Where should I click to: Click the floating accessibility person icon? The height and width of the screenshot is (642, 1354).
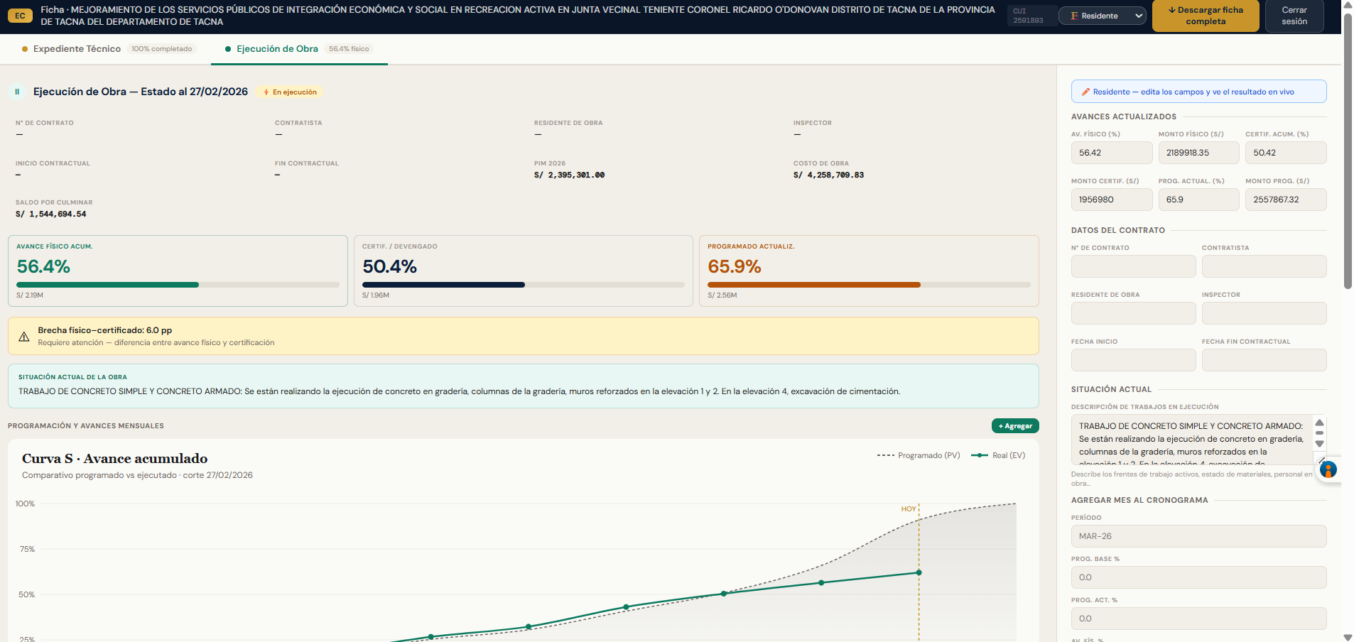(x=1328, y=469)
